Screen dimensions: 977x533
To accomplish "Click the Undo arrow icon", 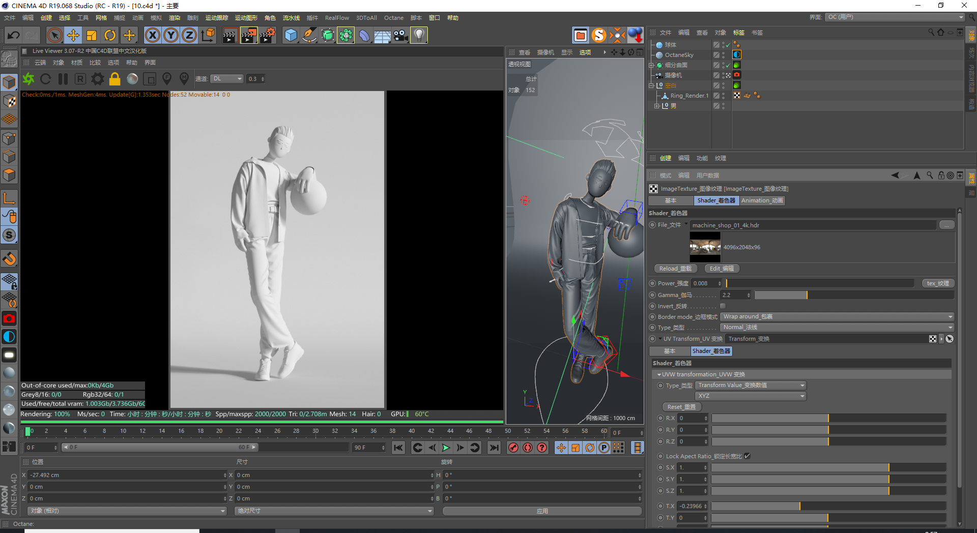I will (x=14, y=35).
